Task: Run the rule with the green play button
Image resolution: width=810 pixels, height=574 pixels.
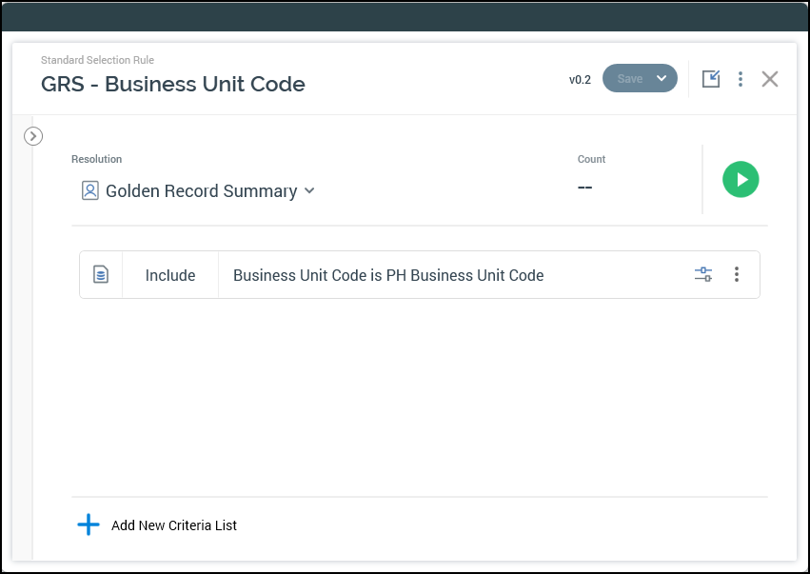Action: click(x=741, y=179)
